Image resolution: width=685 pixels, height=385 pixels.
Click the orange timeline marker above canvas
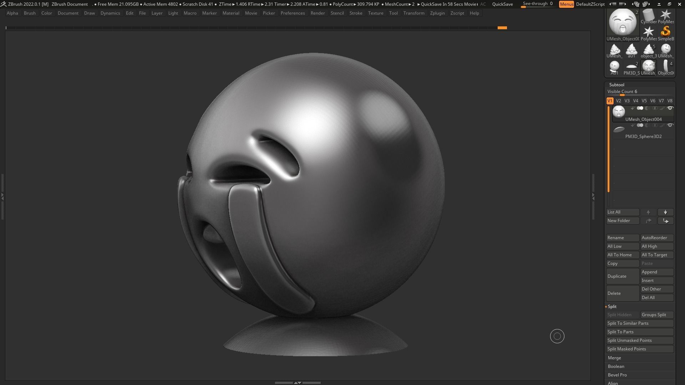point(502,28)
